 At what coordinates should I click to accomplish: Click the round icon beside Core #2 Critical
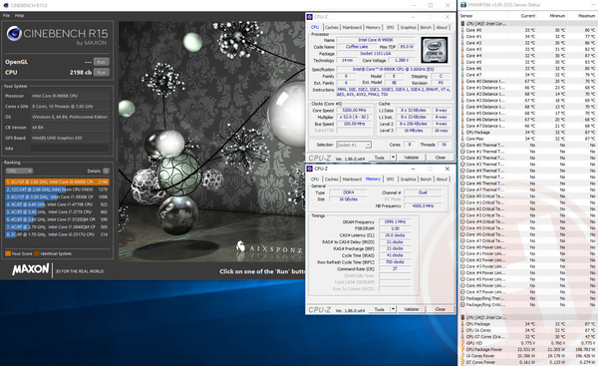click(463, 209)
